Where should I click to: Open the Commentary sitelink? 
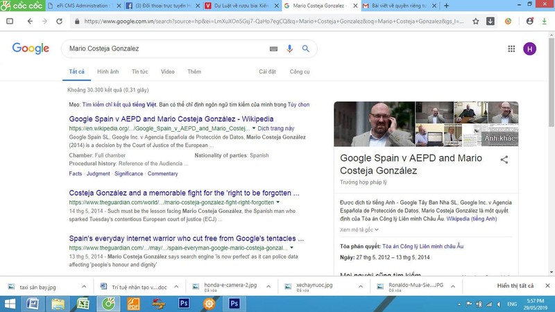coord(162,174)
